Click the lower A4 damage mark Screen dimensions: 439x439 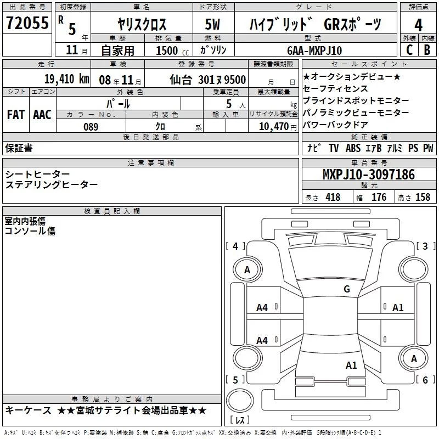[x=262, y=341]
